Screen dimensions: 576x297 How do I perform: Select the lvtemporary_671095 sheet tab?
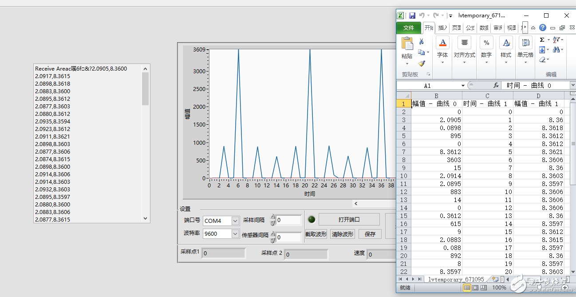coord(456,279)
